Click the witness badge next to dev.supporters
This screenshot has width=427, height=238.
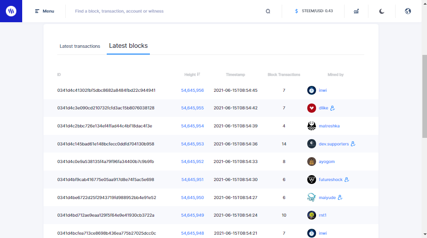(353, 144)
